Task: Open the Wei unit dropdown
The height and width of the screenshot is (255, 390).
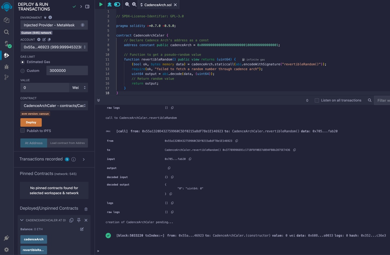Action: click(x=79, y=88)
